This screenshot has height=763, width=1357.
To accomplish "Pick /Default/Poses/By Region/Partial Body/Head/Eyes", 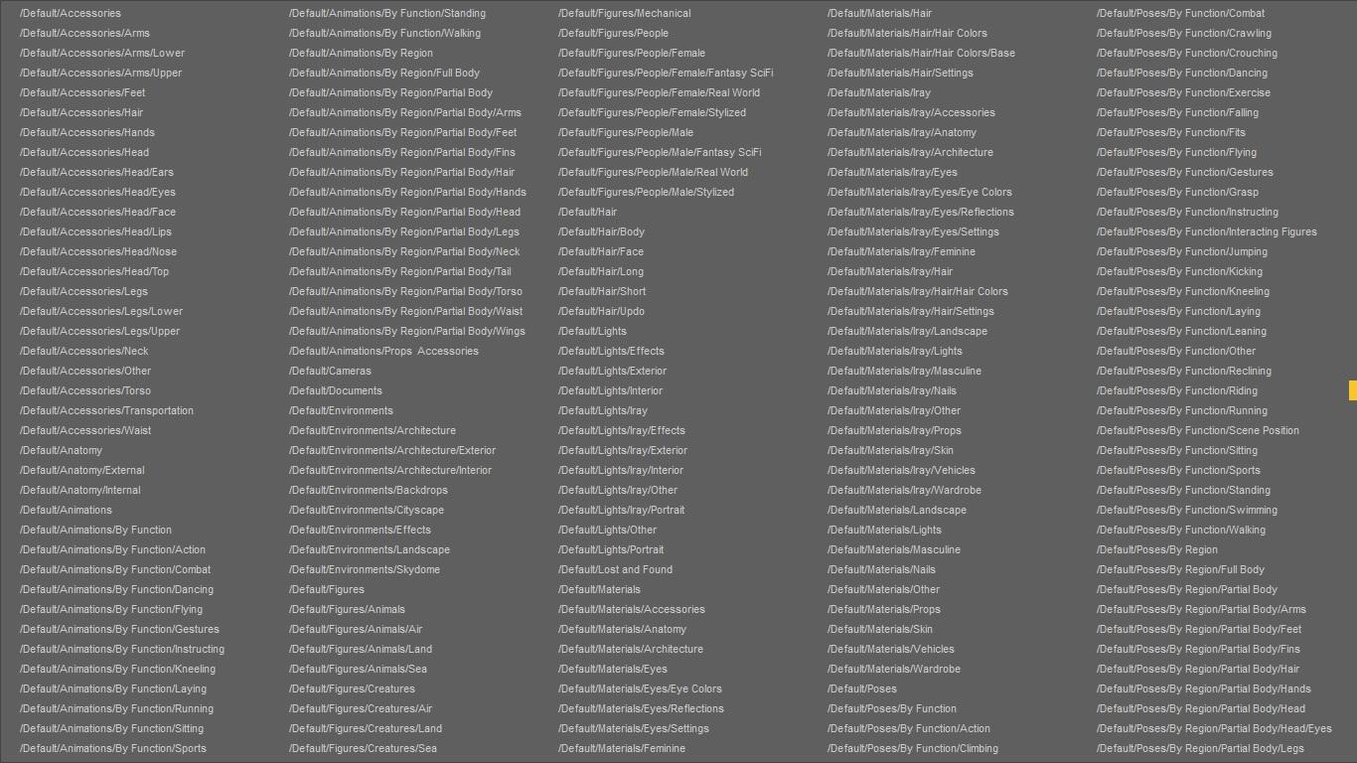I will [1214, 728].
